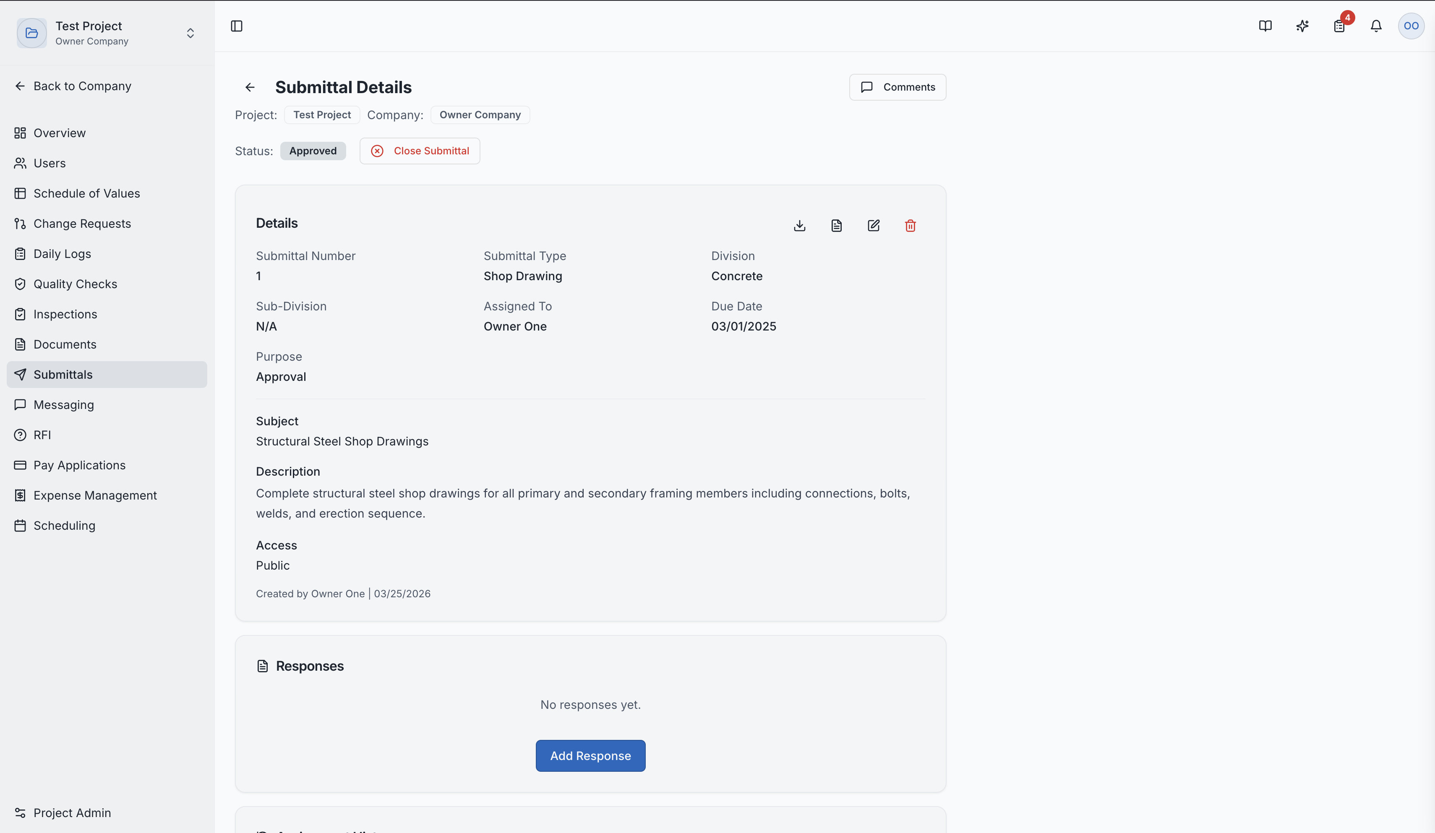Open Project Admin settings
1435x833 pixels.
(x=107, y=812)
